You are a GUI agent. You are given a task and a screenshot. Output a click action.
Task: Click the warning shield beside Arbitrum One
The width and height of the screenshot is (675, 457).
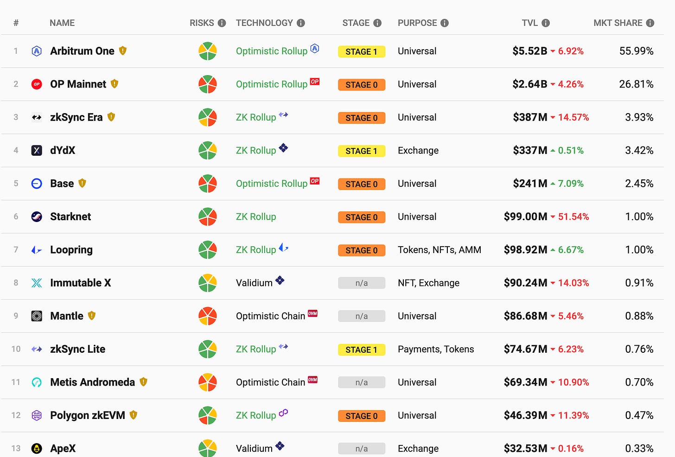(123, 51)
